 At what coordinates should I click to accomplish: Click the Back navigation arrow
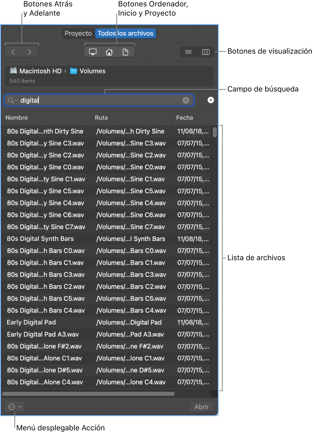13,52
